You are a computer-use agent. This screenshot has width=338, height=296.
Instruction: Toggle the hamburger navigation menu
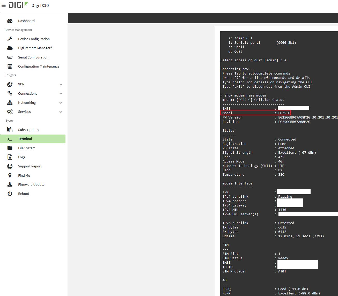point(4,5)
